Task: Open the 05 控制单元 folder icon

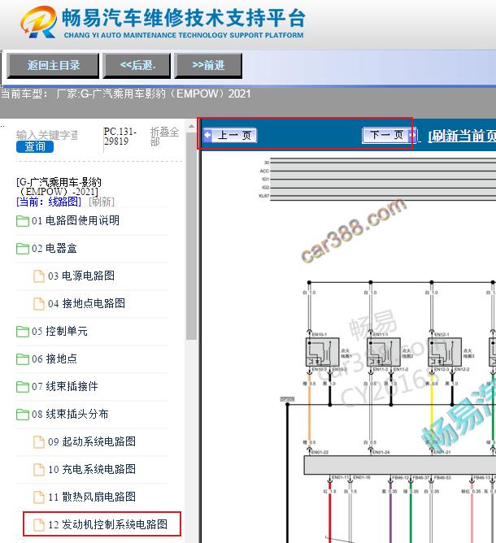Action: click(23, 332)
